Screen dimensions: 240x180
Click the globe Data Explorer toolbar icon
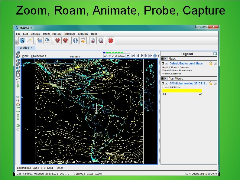coord(22,41)
